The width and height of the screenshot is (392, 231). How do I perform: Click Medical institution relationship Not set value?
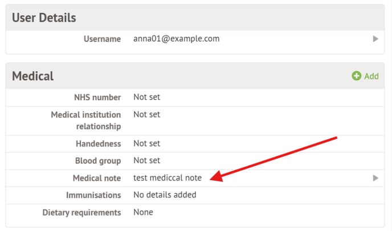tap(146, 114)
